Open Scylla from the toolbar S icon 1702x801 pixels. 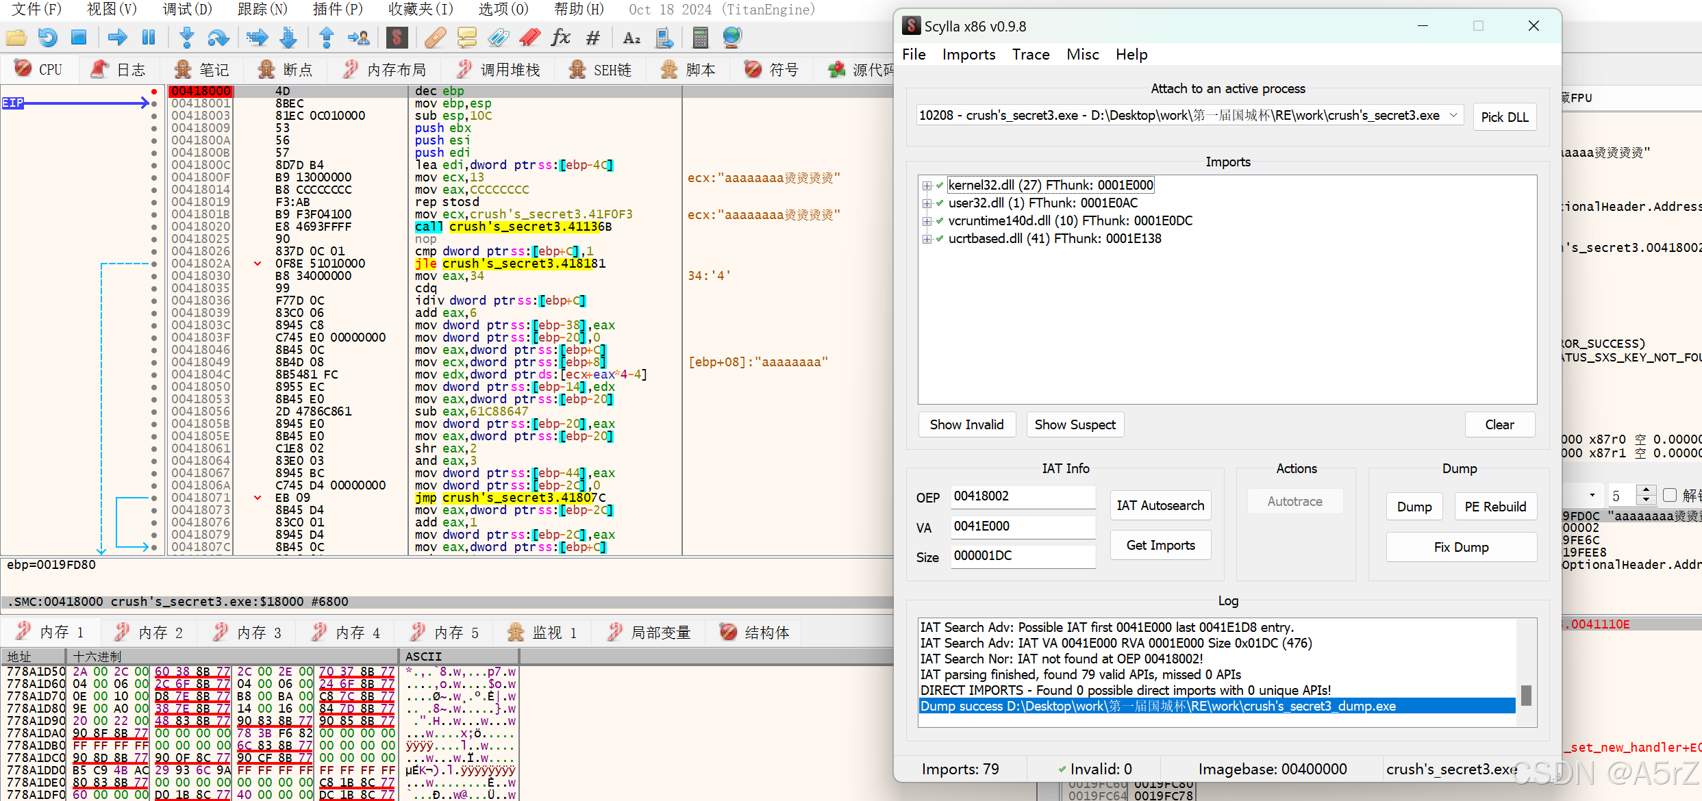397,38
